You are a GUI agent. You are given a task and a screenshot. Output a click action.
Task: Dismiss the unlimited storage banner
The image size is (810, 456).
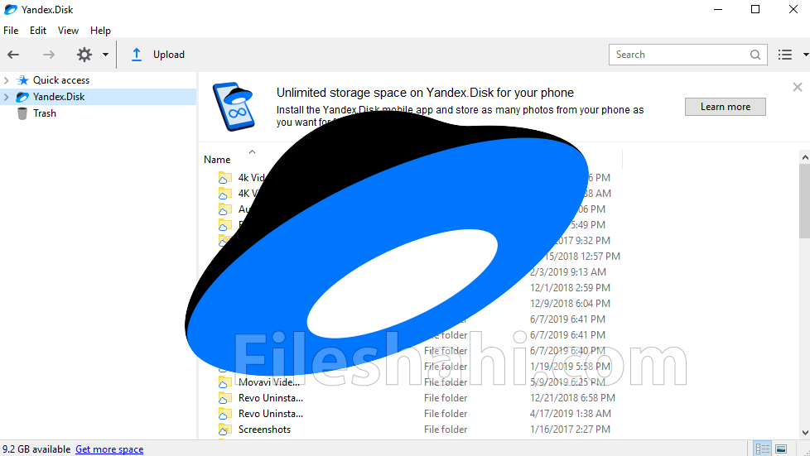[798, 87]
